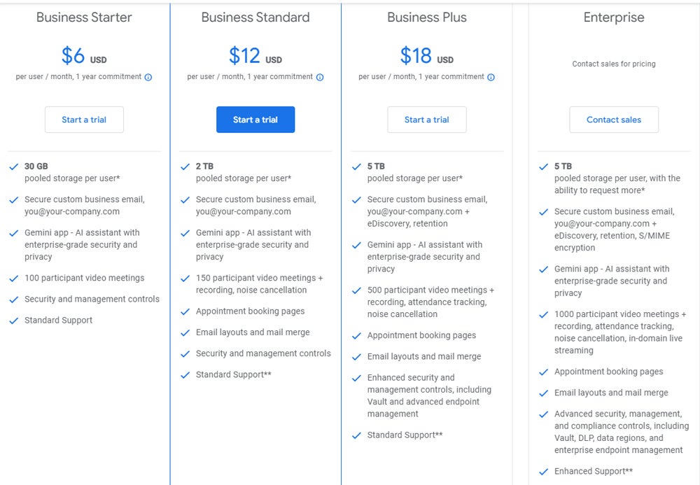
Task: Click checkmark next to 500 participant meetings
Action: tap(356, 290)
